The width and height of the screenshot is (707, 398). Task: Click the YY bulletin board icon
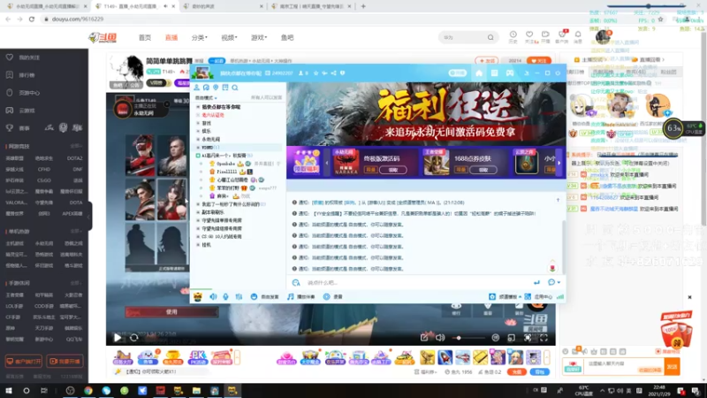point(225,88)
